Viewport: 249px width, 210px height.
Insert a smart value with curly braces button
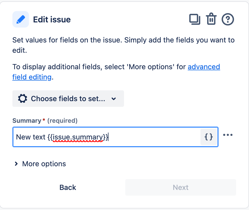click(x=209, y=137)
